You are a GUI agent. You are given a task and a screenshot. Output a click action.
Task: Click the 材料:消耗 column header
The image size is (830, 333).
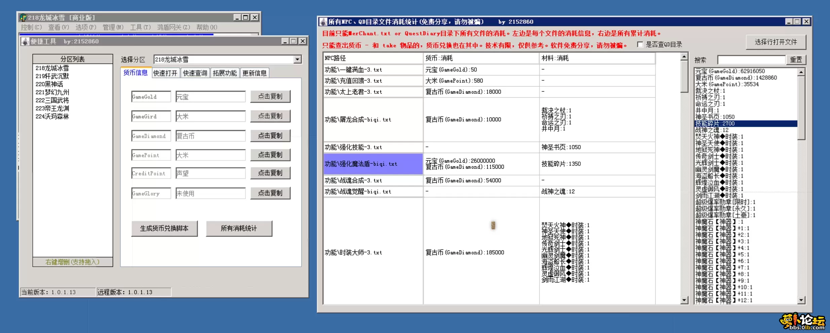[x=597, y=58]
